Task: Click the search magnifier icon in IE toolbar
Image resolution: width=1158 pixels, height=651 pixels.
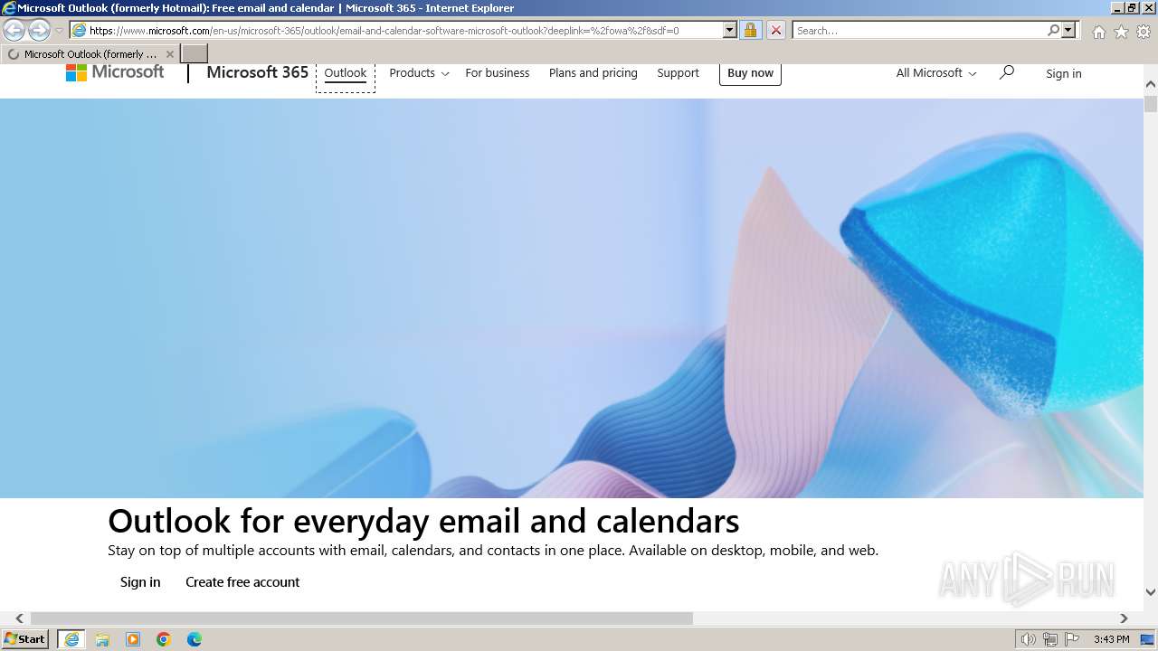Action: coord(1053,30)
